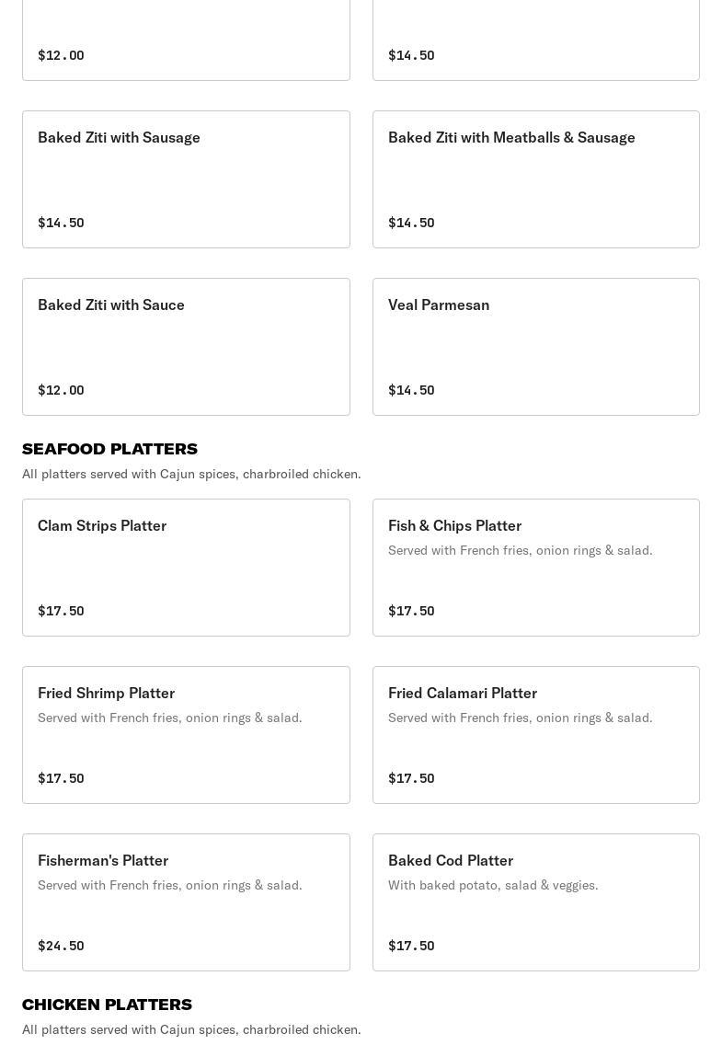Open the Baked Cod Platter
The image size is (722, 1045).
451,861
